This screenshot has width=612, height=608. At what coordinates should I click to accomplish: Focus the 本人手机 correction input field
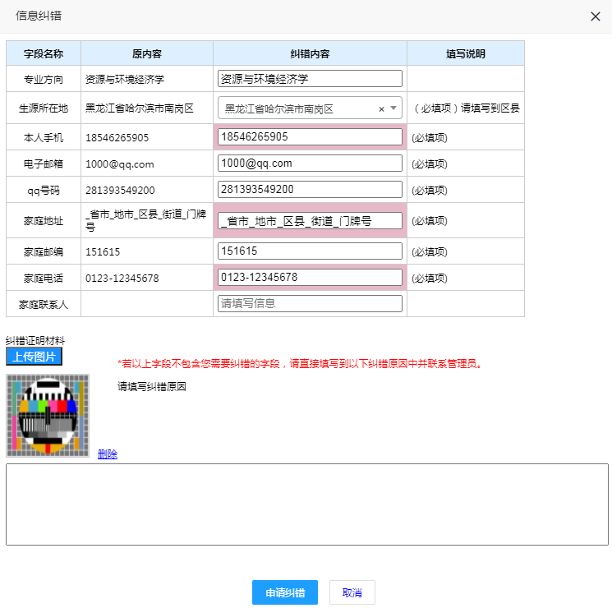click(310, 136)
